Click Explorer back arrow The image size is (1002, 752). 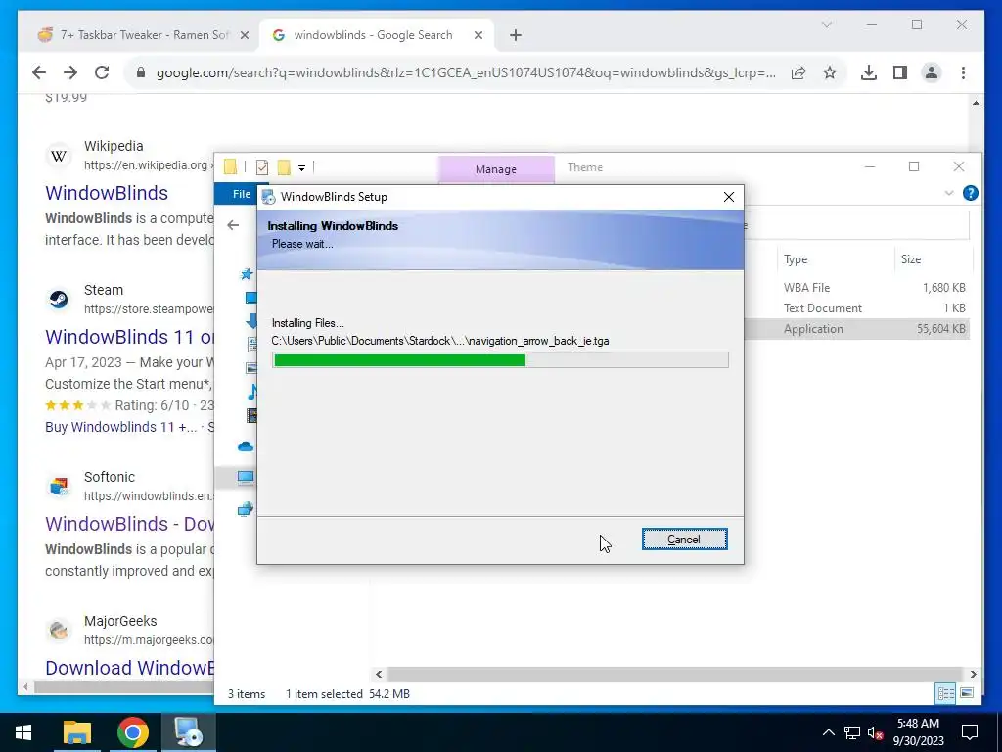tap(233, 225)
